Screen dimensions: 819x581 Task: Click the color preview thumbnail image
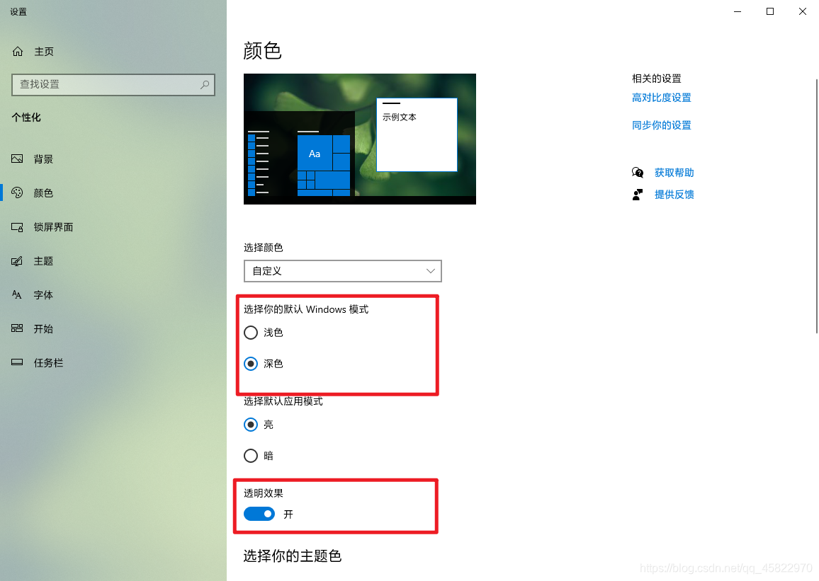(360, 139)
